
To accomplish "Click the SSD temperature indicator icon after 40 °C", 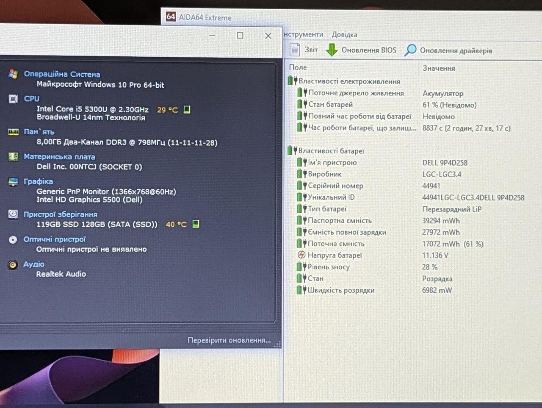I will [x=196, y=224].
